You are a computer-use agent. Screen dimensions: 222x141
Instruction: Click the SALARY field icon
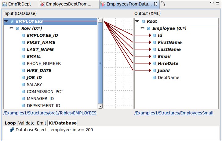click(23, 85)
